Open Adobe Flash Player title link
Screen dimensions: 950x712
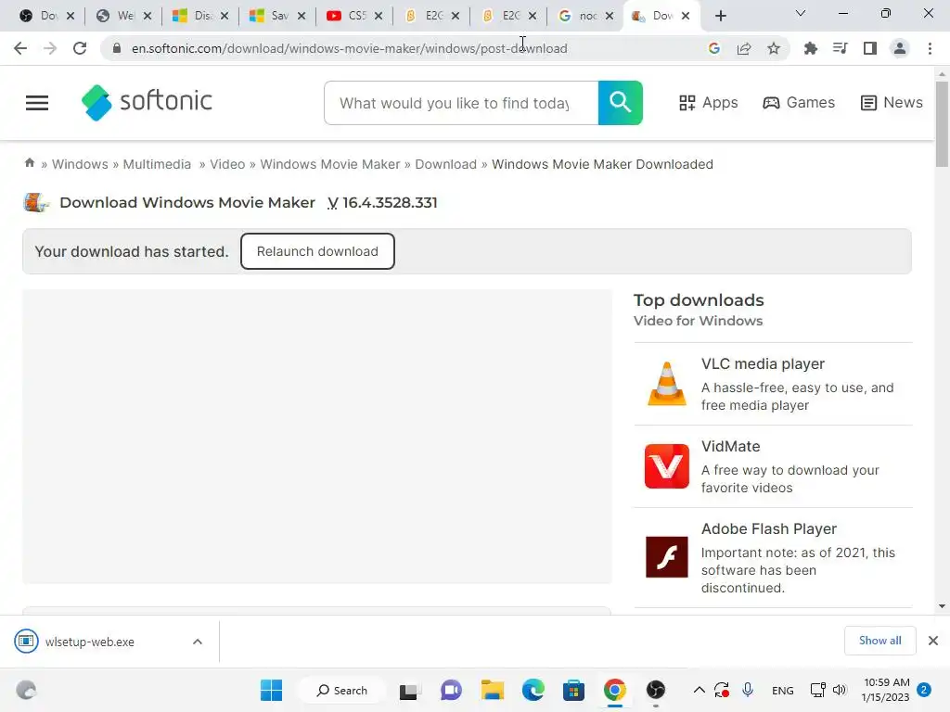[x=769, y=528]
